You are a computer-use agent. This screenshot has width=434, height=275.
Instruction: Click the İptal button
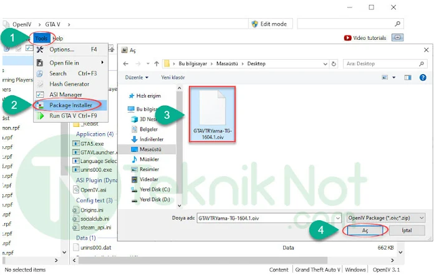pyautogui.click(x=407, y=231)
